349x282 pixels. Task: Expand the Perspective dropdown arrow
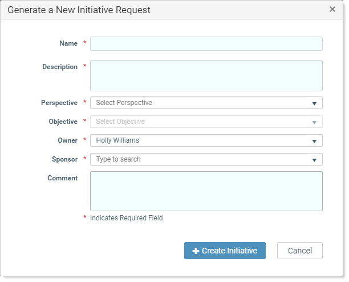[x=314, y=103]
